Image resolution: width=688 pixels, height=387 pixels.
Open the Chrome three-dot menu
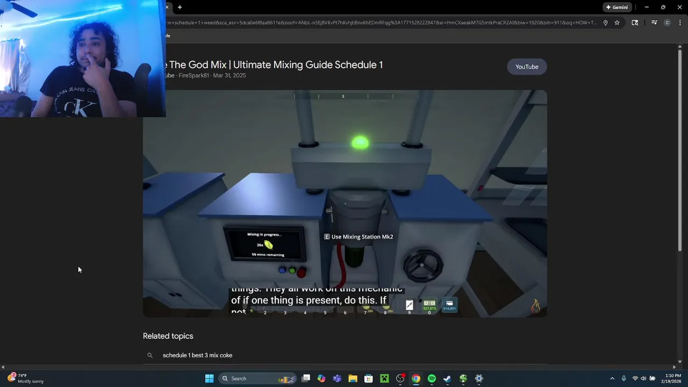tap(680, 23)
